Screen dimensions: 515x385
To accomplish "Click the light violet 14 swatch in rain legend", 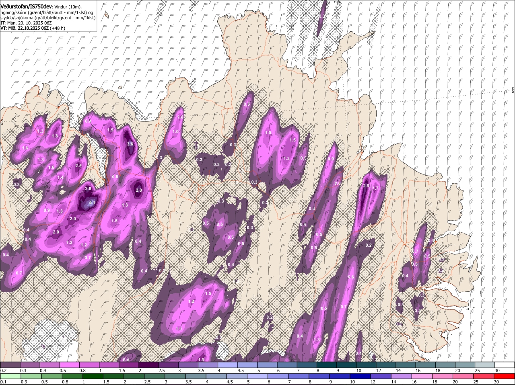I will (401, 376).
